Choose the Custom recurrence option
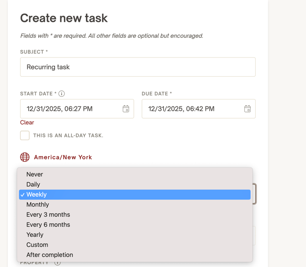The width and height of the screenshot is (306, 267). [37, 245]
